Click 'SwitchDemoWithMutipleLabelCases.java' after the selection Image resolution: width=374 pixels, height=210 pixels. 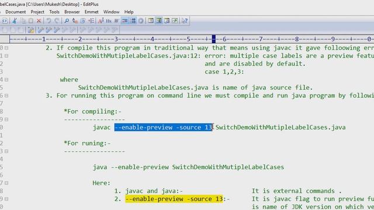pos(280,127)
